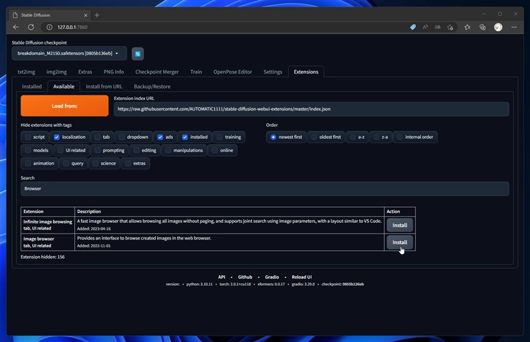This screenshot has height=342, width=530.
Task: Sort extensions z-a
Action: [376, 137]
